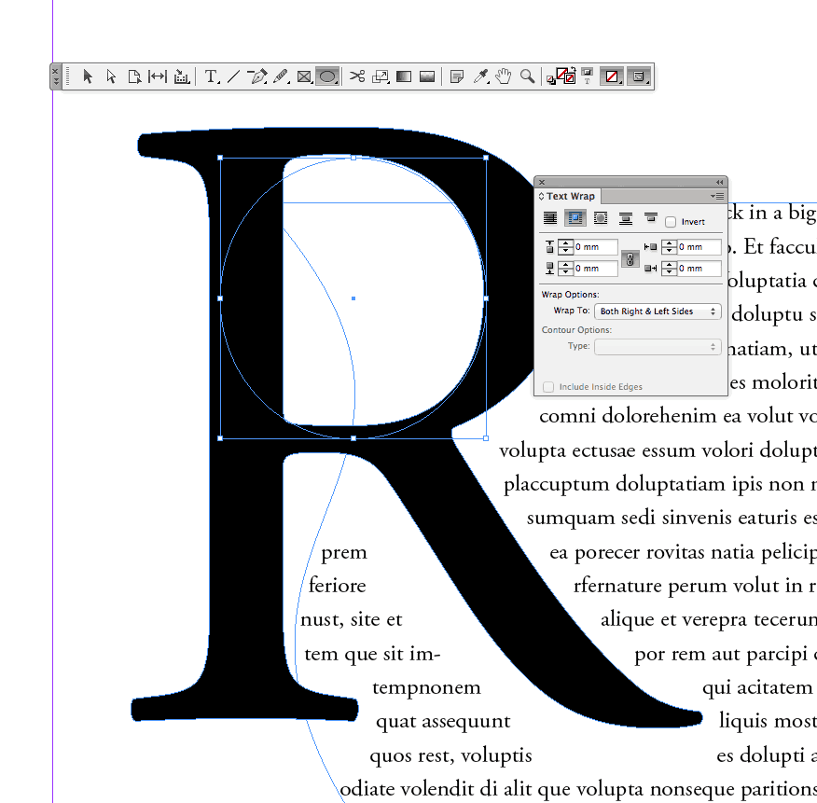Toggle Formatting Affects Text in the toolbar

(588, 82)
